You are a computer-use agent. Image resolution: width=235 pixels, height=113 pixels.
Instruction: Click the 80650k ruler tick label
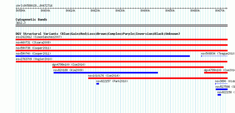click(170, 11)
